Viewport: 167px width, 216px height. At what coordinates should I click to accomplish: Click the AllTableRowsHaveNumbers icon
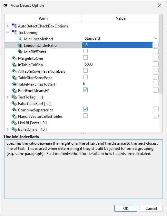point(14,71)
